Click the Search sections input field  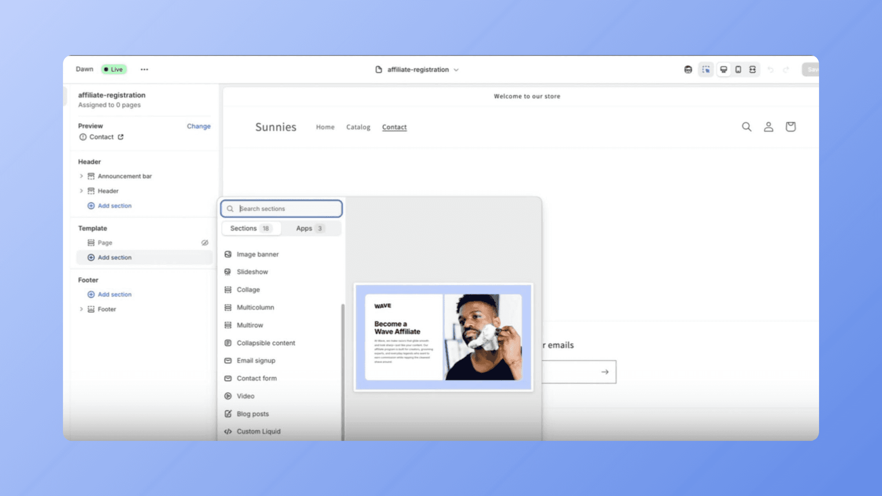tap(282, 209)
